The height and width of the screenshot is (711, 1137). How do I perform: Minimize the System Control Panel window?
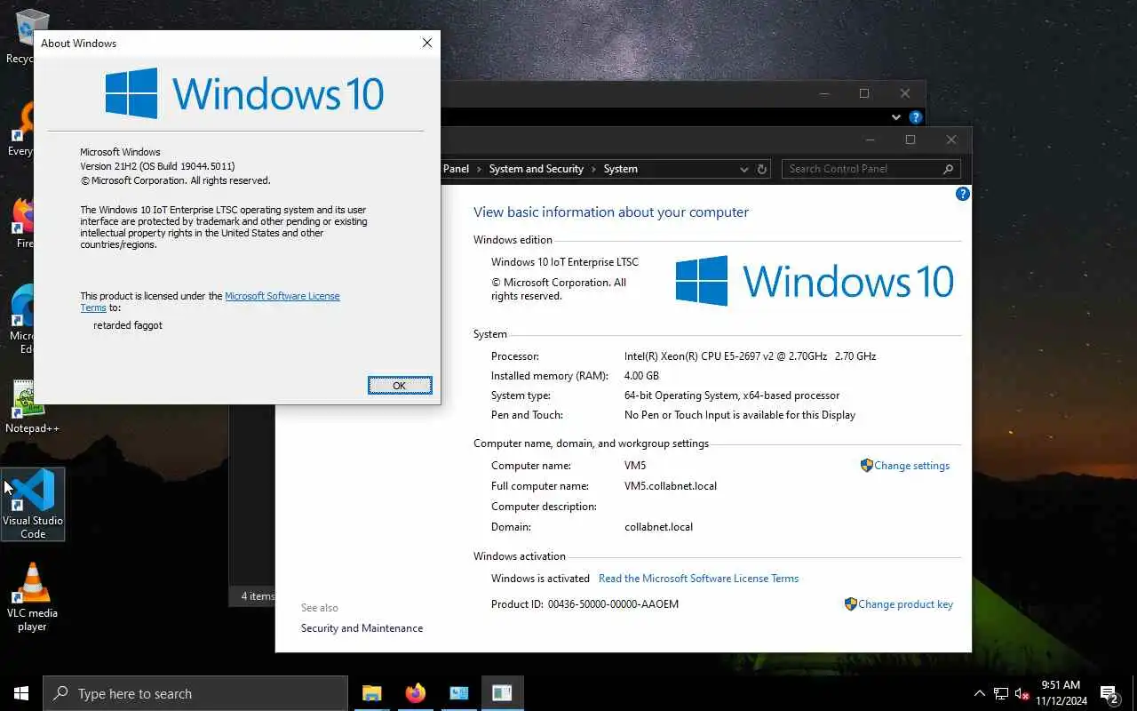[x=869, y=140]
